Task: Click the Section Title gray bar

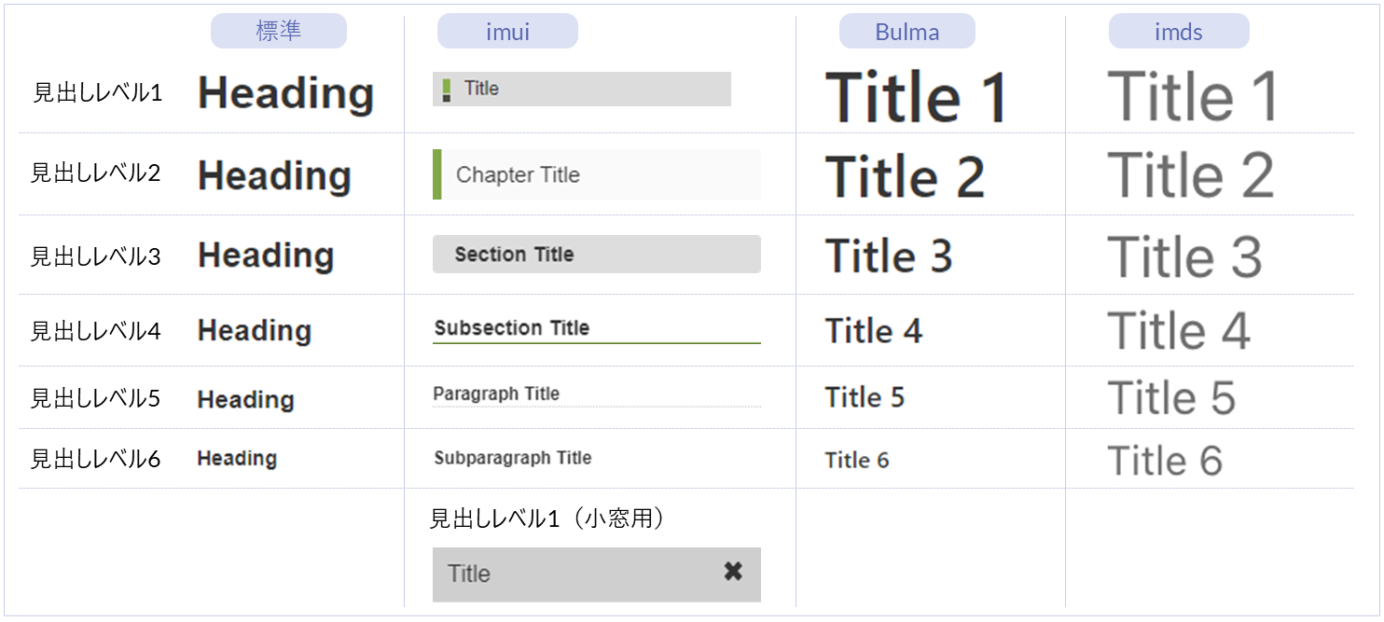Action: tap(596, 255)
